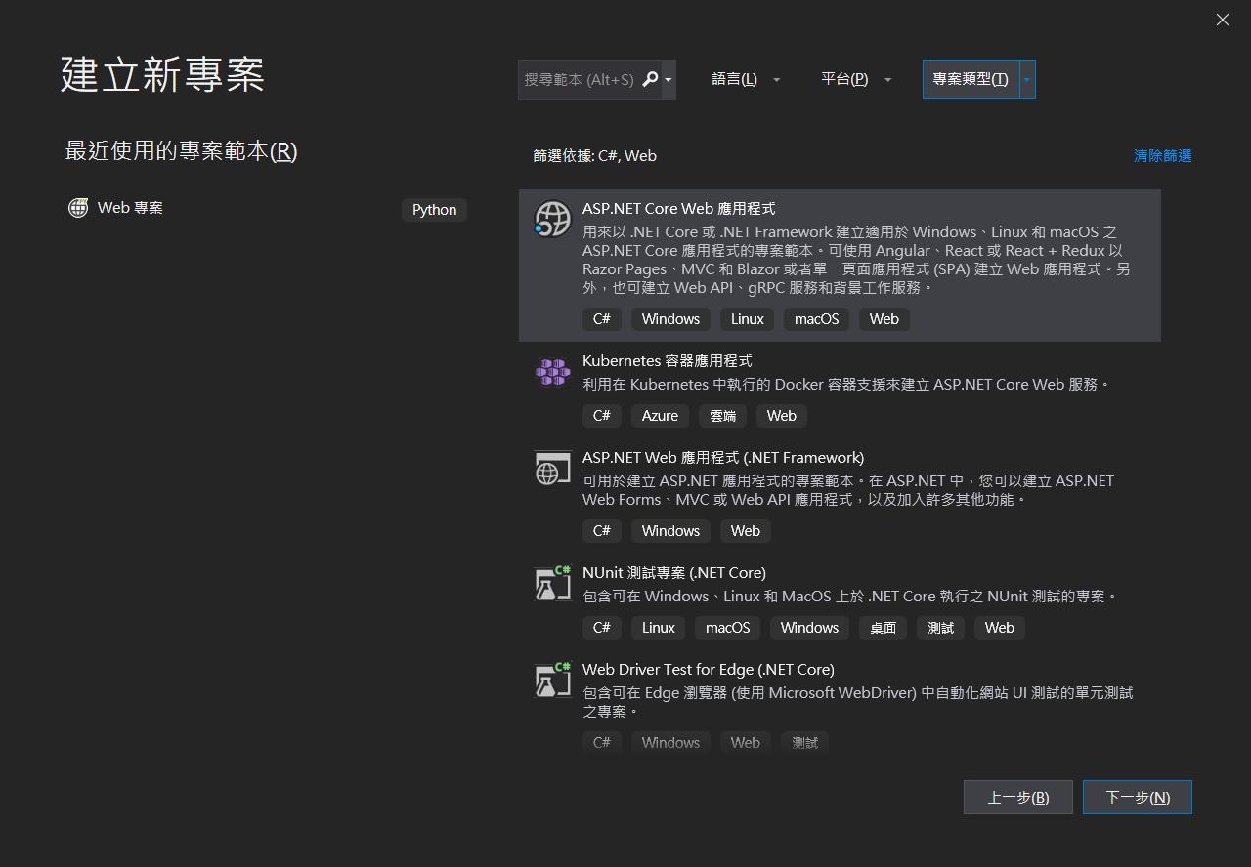This screenshot has height=867, width=1251.
Task: Click the 上一步(B) back button
Action: [1017, 797]
